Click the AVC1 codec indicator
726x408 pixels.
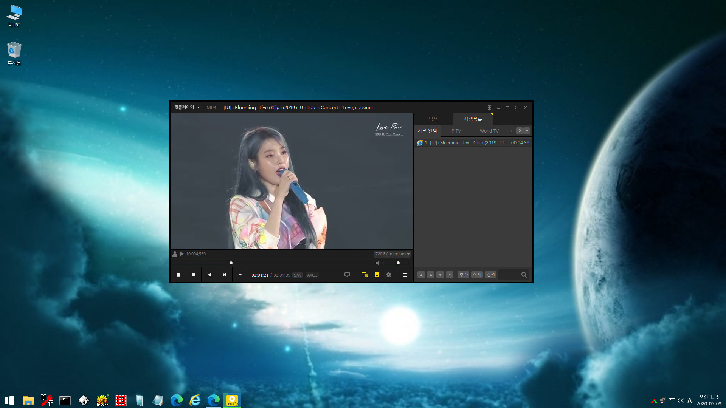click(x=312, y=275)
